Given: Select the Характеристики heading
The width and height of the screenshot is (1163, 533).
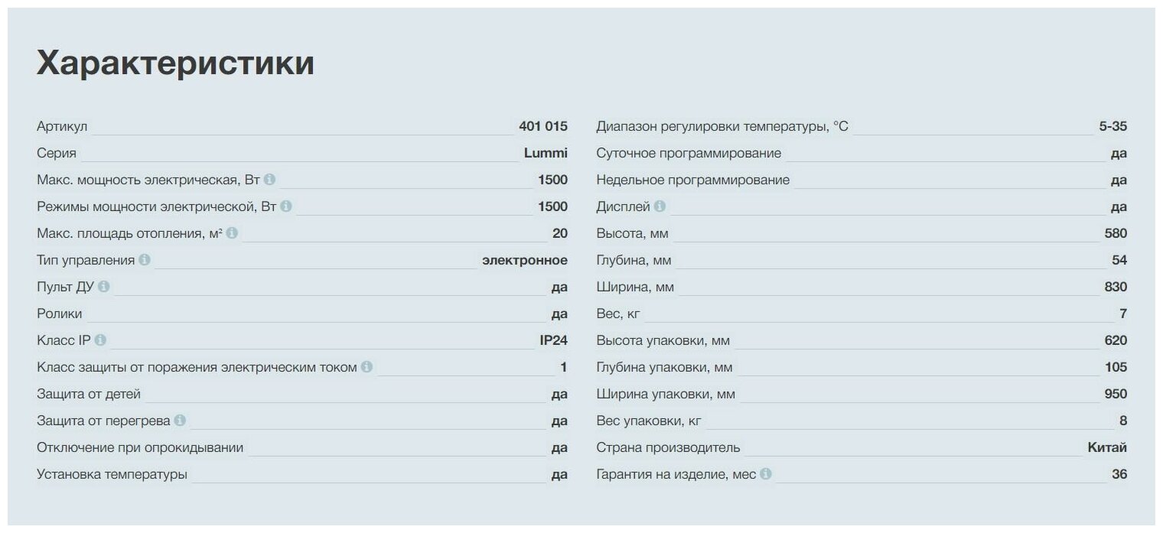Looking at the screenshot, I should [x=175, y=63].
